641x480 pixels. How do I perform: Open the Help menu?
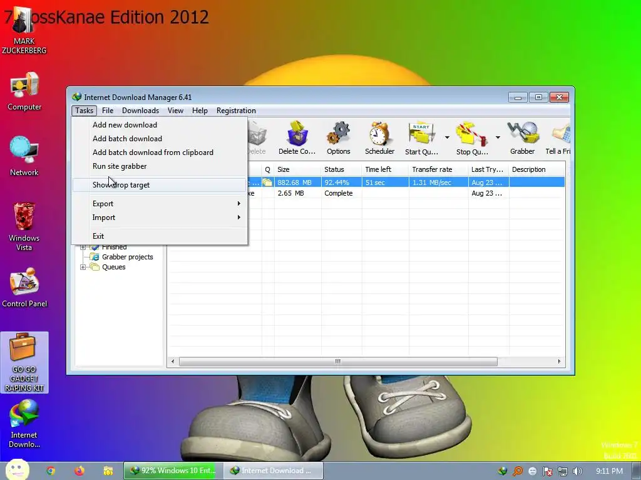tap(200, 111)
